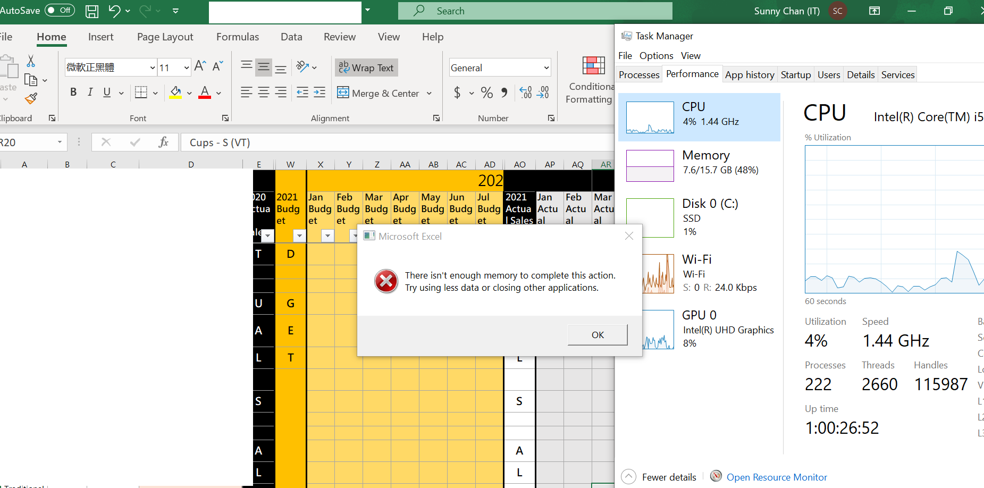Open the Formulas ribbon tab
Screen dimensions: 984x488
pos(238,37)
